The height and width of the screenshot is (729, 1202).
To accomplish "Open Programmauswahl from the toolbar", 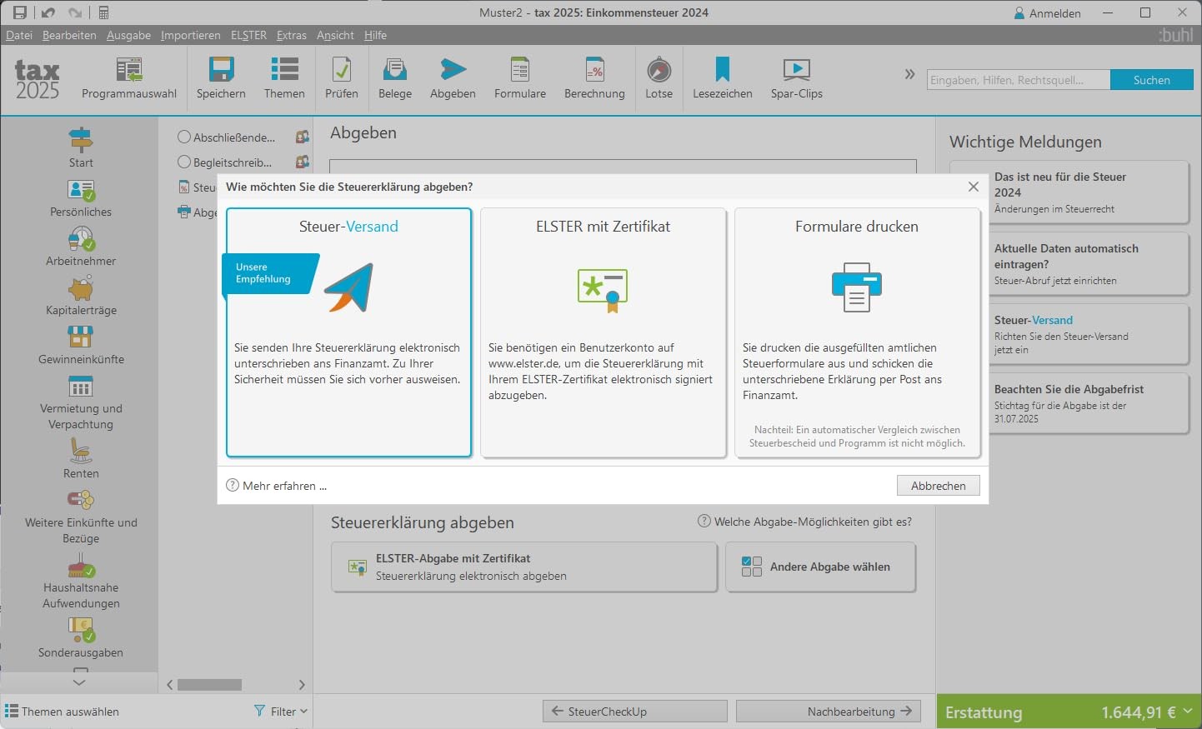I will coord(129,79).
